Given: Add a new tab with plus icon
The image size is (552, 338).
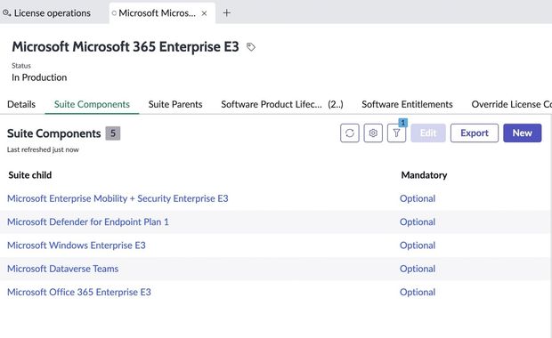Looking at the screenshot, I should [x=227, y=13].
